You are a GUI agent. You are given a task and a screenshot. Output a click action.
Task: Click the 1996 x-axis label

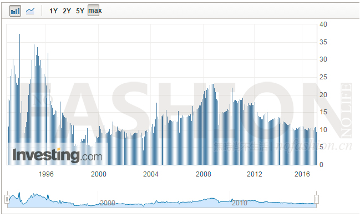tap(46, 174)
